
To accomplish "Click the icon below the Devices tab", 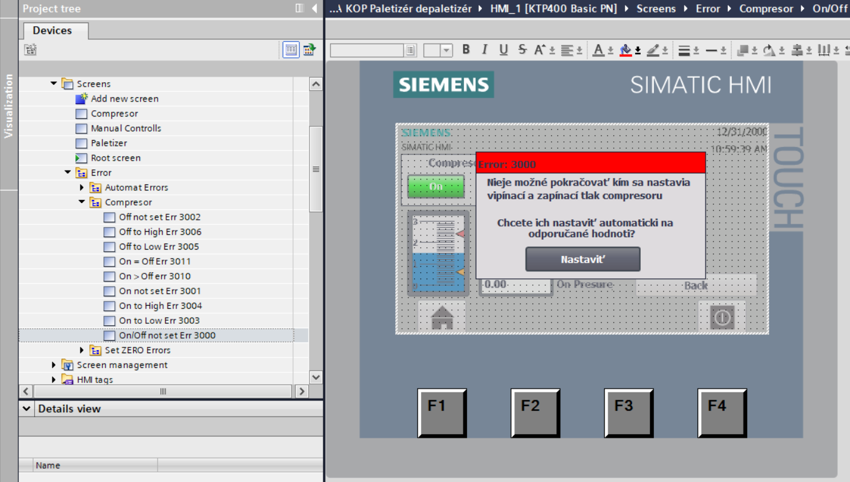I will click(31, 50).
